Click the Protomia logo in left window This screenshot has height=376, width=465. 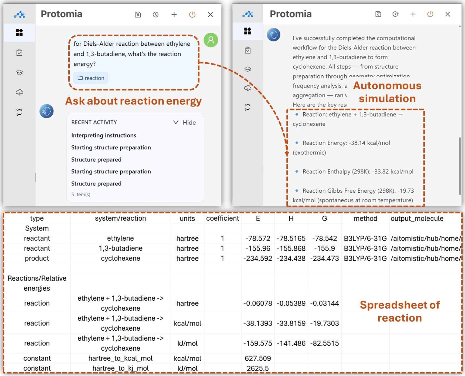pos(19,14)
